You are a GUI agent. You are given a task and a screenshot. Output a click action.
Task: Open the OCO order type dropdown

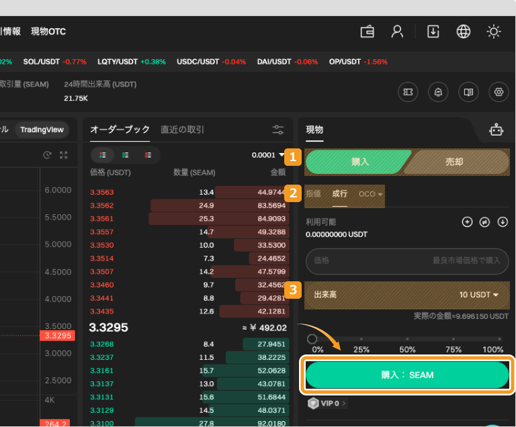(x=371, y=194)
